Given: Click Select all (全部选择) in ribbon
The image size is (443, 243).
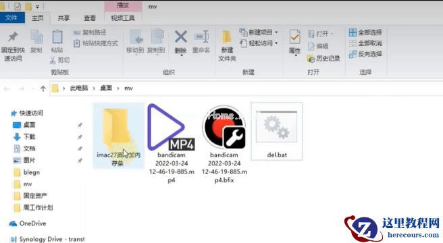Looking at the screenshot, I should pyautogui.click(x=365, y=32).
